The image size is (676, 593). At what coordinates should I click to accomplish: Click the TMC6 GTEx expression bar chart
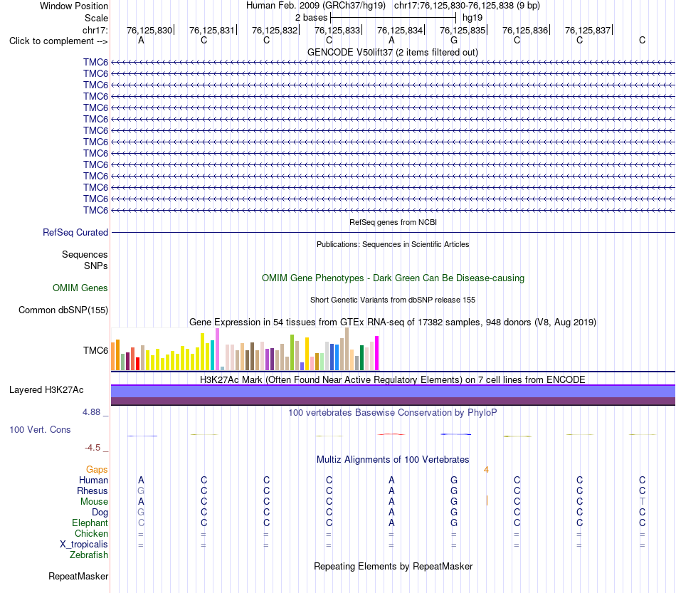(245, 350)
